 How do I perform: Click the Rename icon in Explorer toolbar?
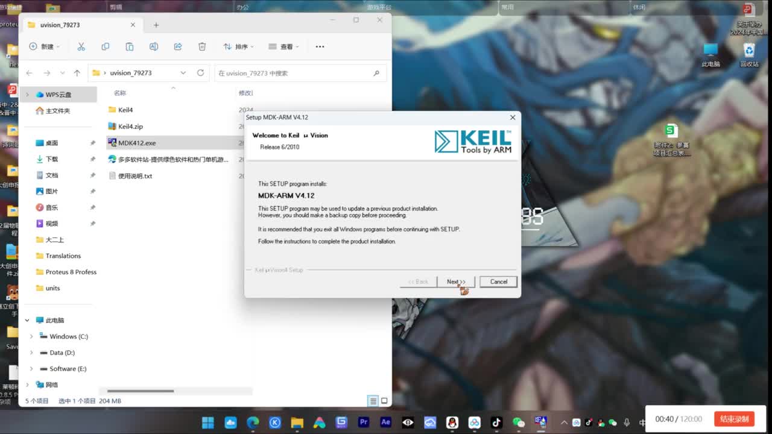tap(154, 46)
